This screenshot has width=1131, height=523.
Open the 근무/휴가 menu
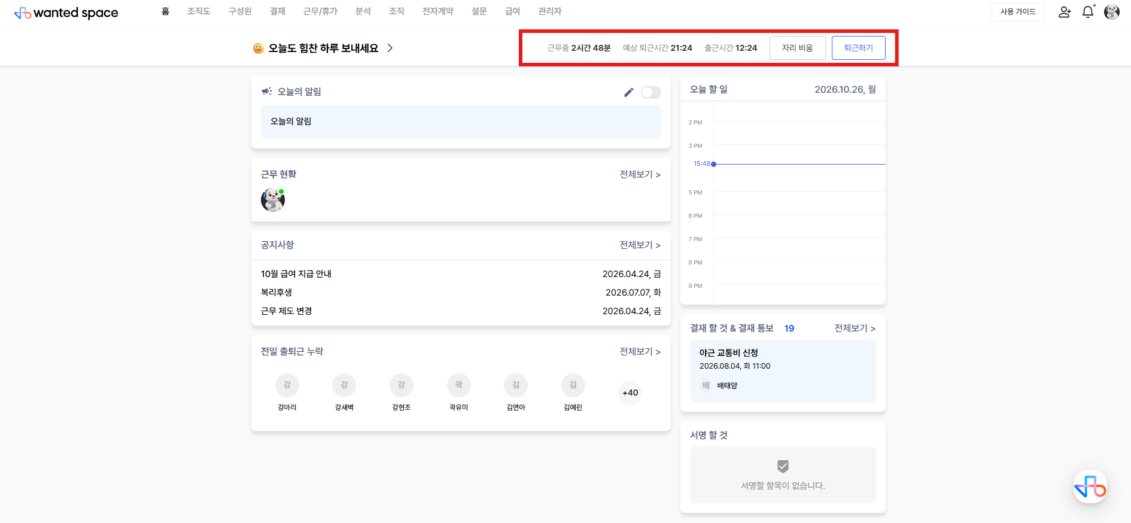click(x=320, y=11)
